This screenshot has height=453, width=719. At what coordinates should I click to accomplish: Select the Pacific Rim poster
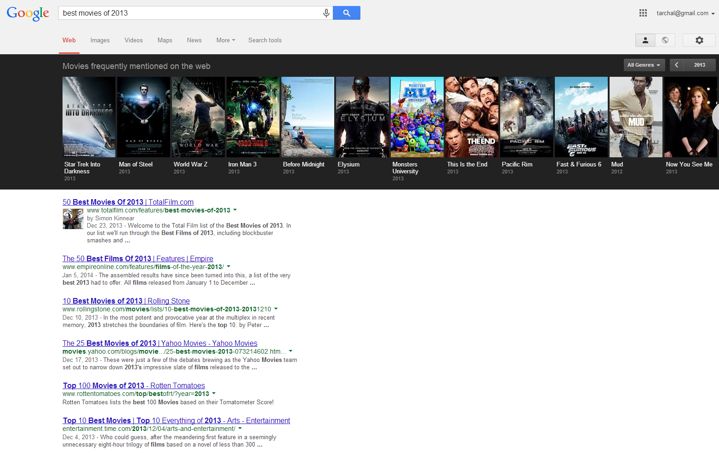click(x=526, y=117)
